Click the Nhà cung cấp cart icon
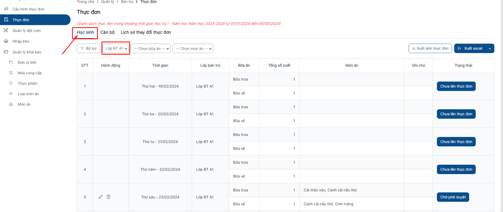 click(11, 73)
